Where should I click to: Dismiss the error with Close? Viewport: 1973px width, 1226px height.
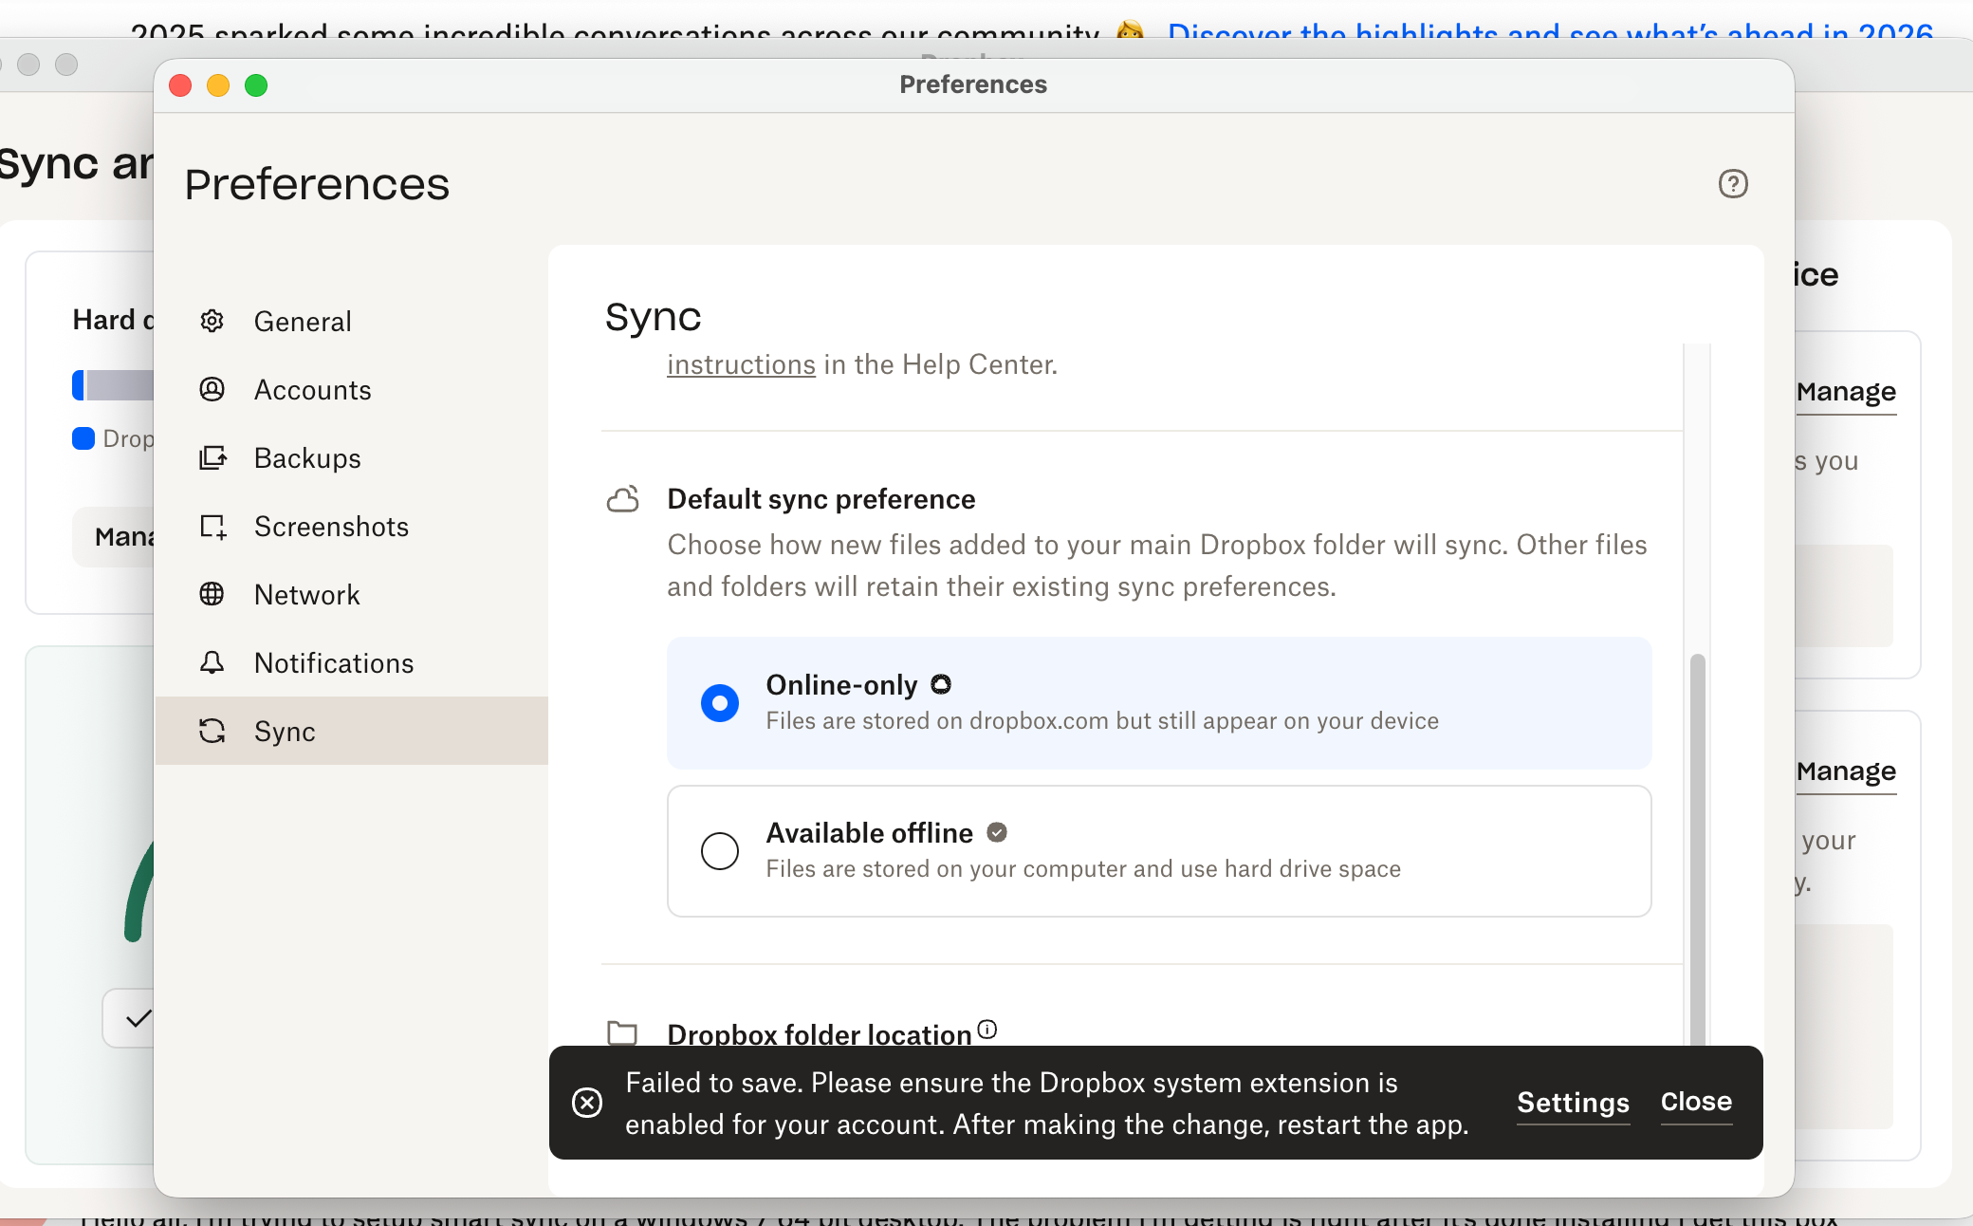click(1696, 1102)
